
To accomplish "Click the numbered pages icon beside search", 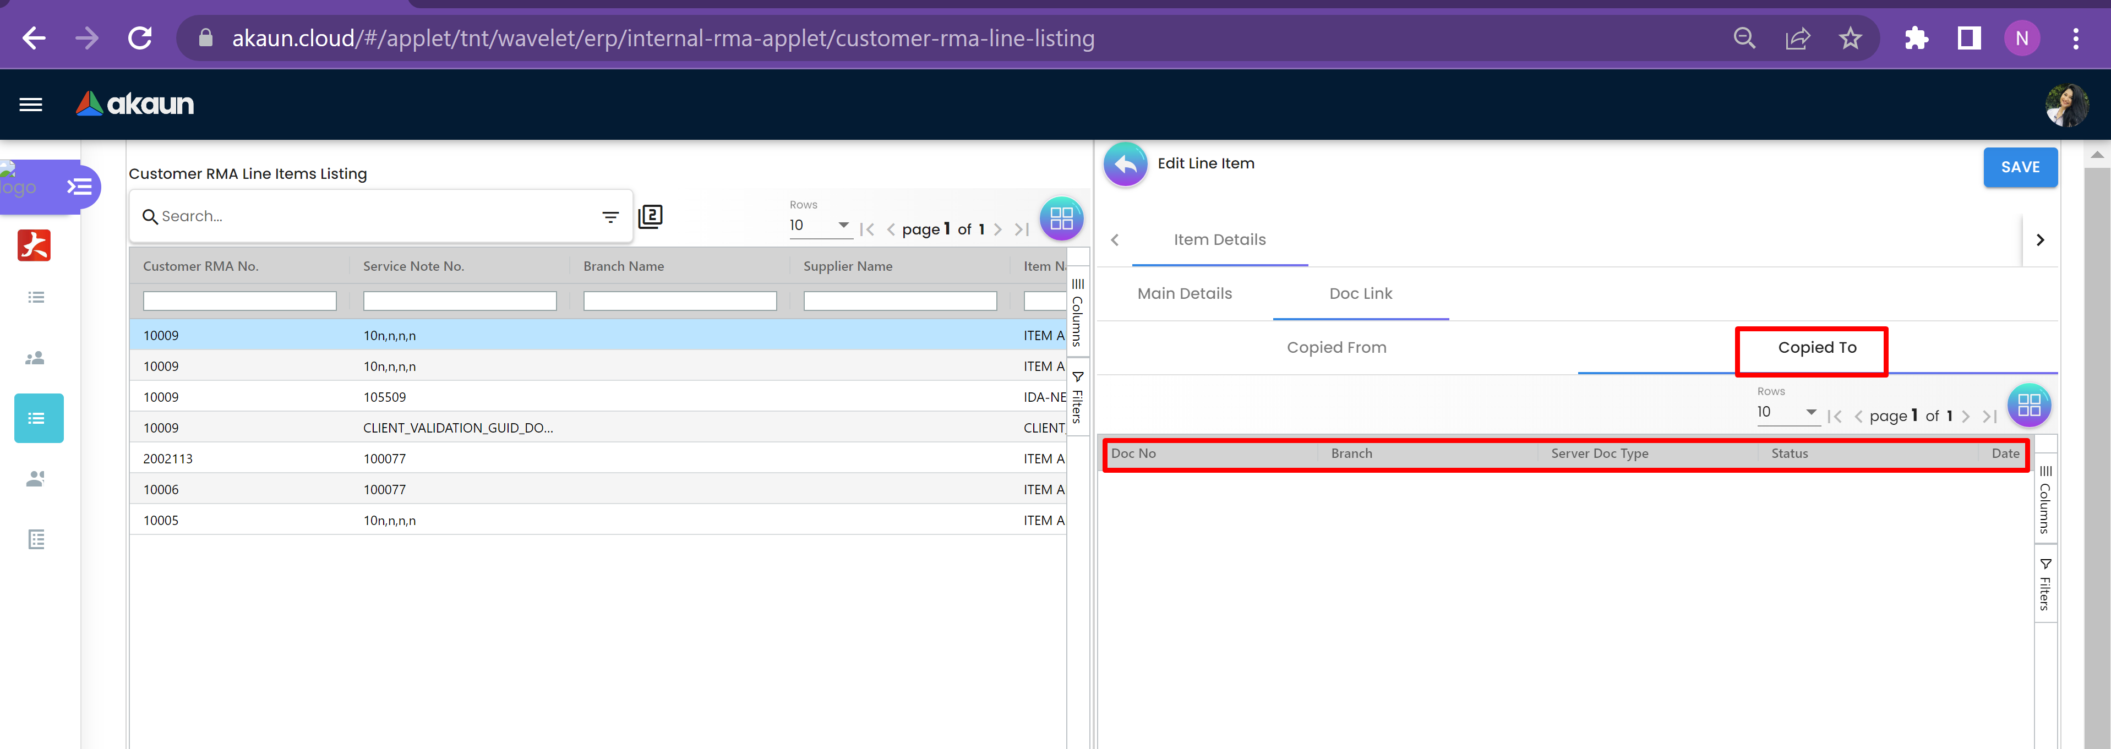I will coord(650,216).
